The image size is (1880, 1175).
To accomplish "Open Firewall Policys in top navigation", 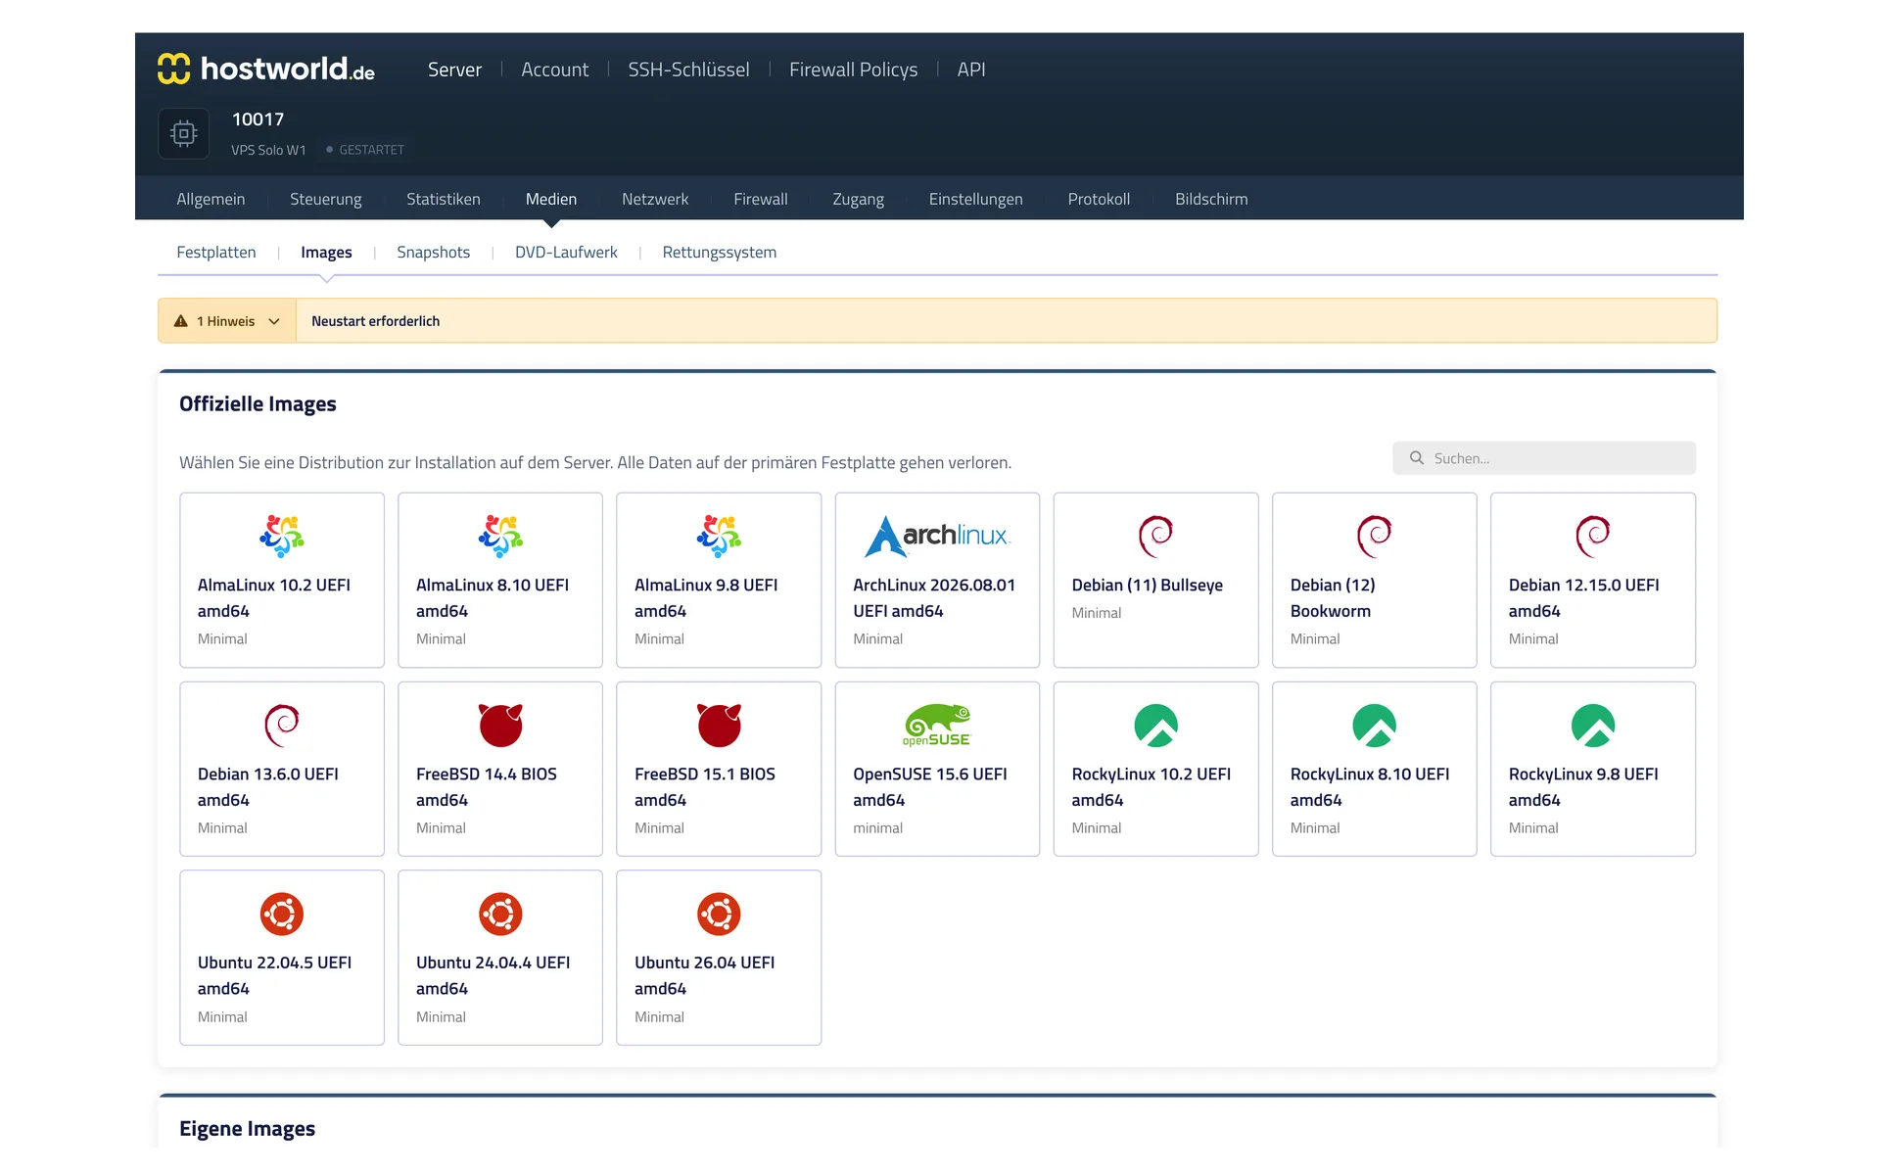I will 854,70.
